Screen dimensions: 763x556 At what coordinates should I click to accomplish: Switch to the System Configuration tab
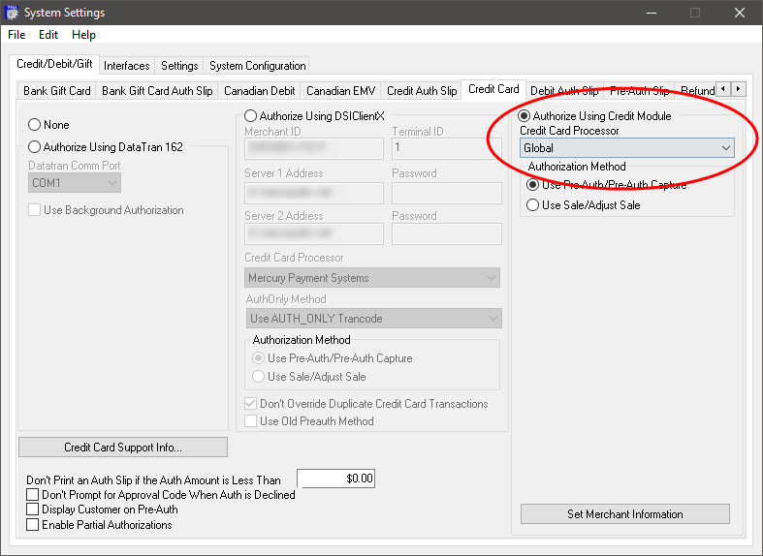click(x=257, y=66)
